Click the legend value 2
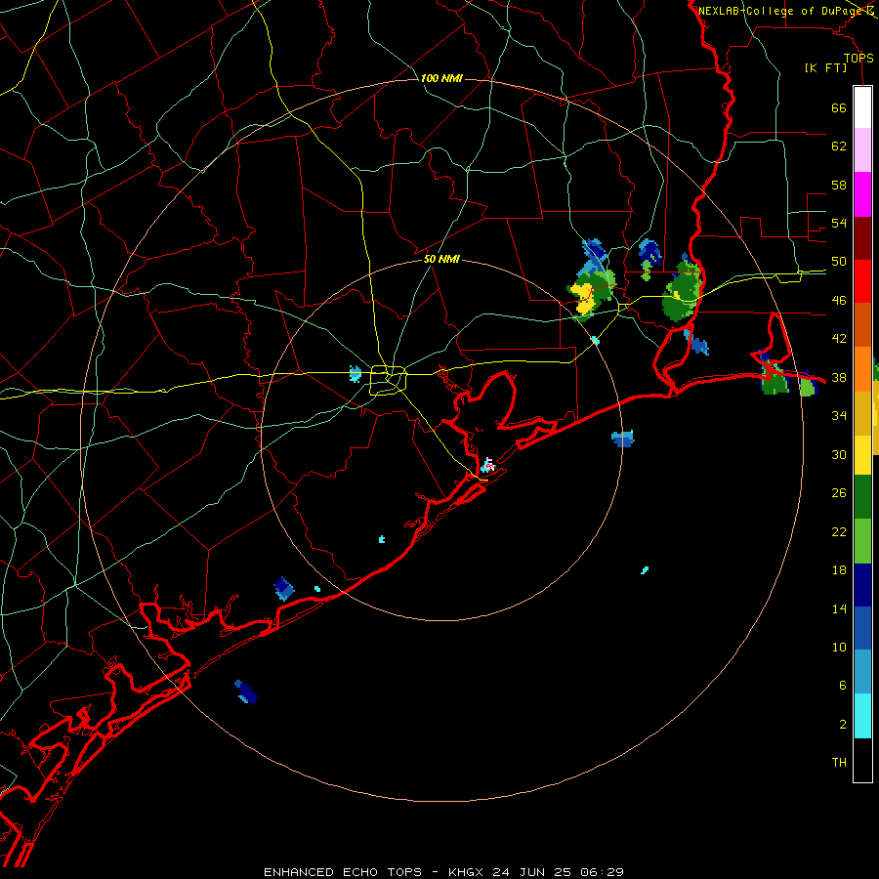 click(x=842, y=725)
